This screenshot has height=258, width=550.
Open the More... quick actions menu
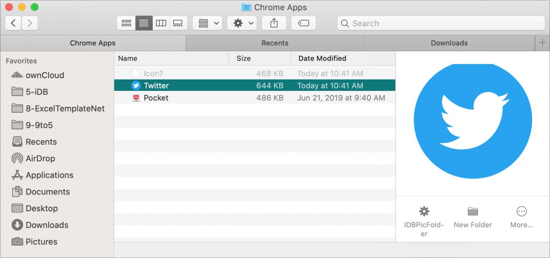click(522, 217)
